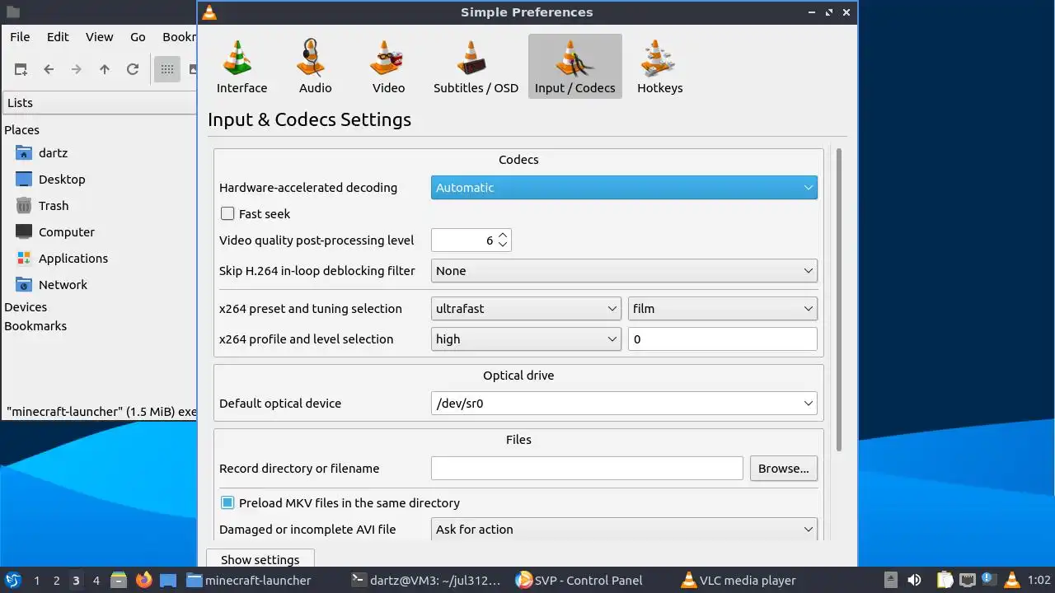Reload the file manager folder
This screenshot has width=1055, height=593.
tap(133, 69)
